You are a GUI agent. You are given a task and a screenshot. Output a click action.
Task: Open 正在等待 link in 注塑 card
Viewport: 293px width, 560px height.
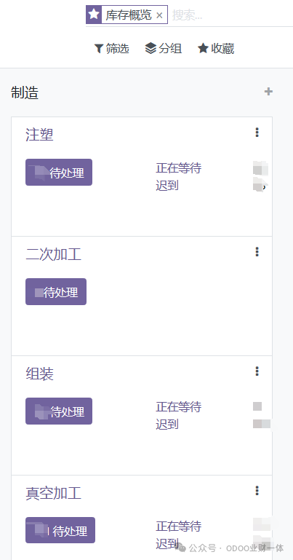[179, 168]
